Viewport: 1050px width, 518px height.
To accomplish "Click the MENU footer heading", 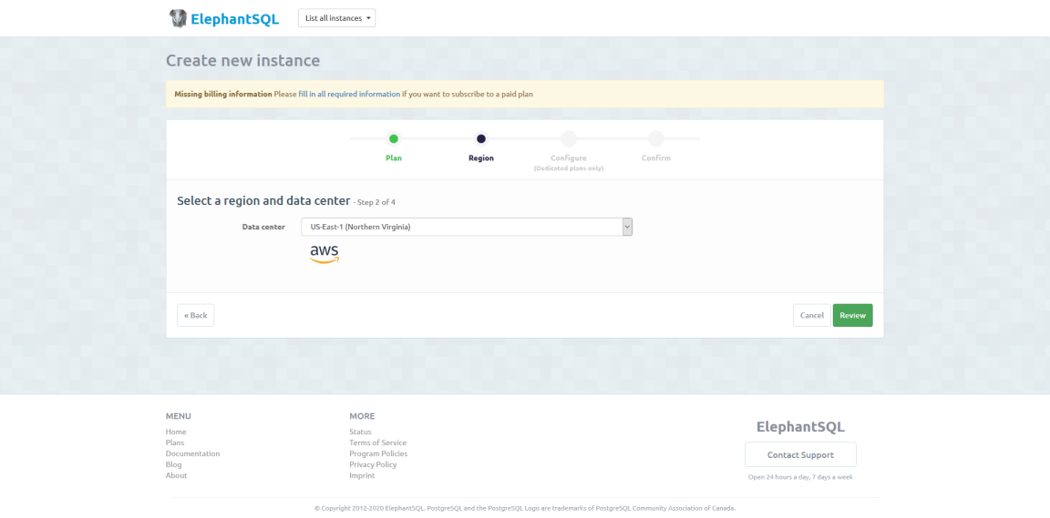I will 178,416.
